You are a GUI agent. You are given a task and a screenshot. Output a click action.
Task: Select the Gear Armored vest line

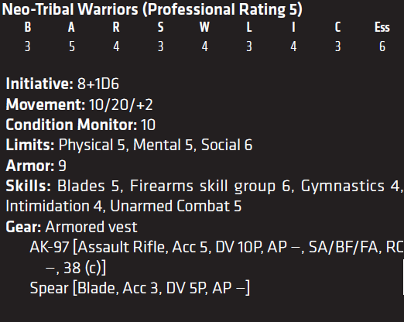click(x=71, y=227)
